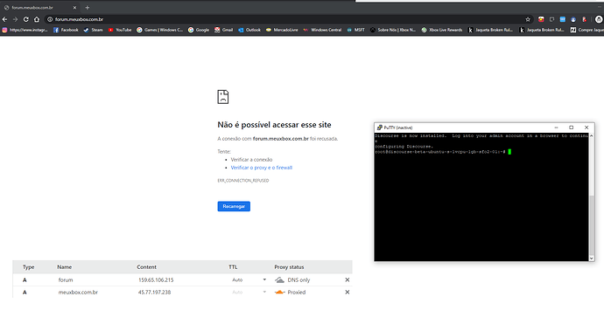Open the MSFT bookmark
This screenshot has height=324, width=604.
[355, 30]
